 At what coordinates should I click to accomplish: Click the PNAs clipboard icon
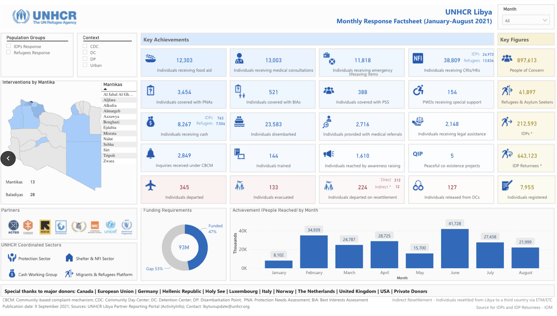(x=150, y=90)
